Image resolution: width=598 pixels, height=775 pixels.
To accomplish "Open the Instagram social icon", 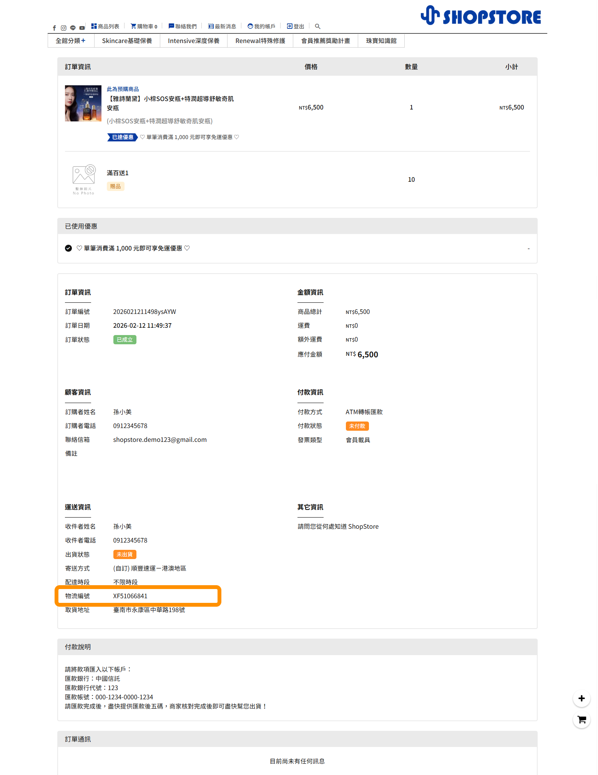I will coord(63,28).
